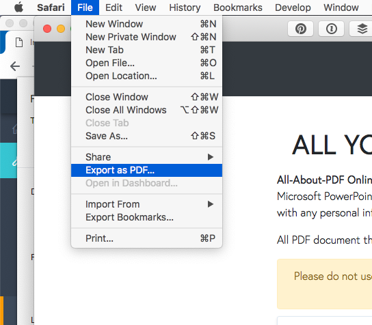Click Export as PDF… menu item
The height and width of the screenshot is (325, 372).
tap(146, 170)
